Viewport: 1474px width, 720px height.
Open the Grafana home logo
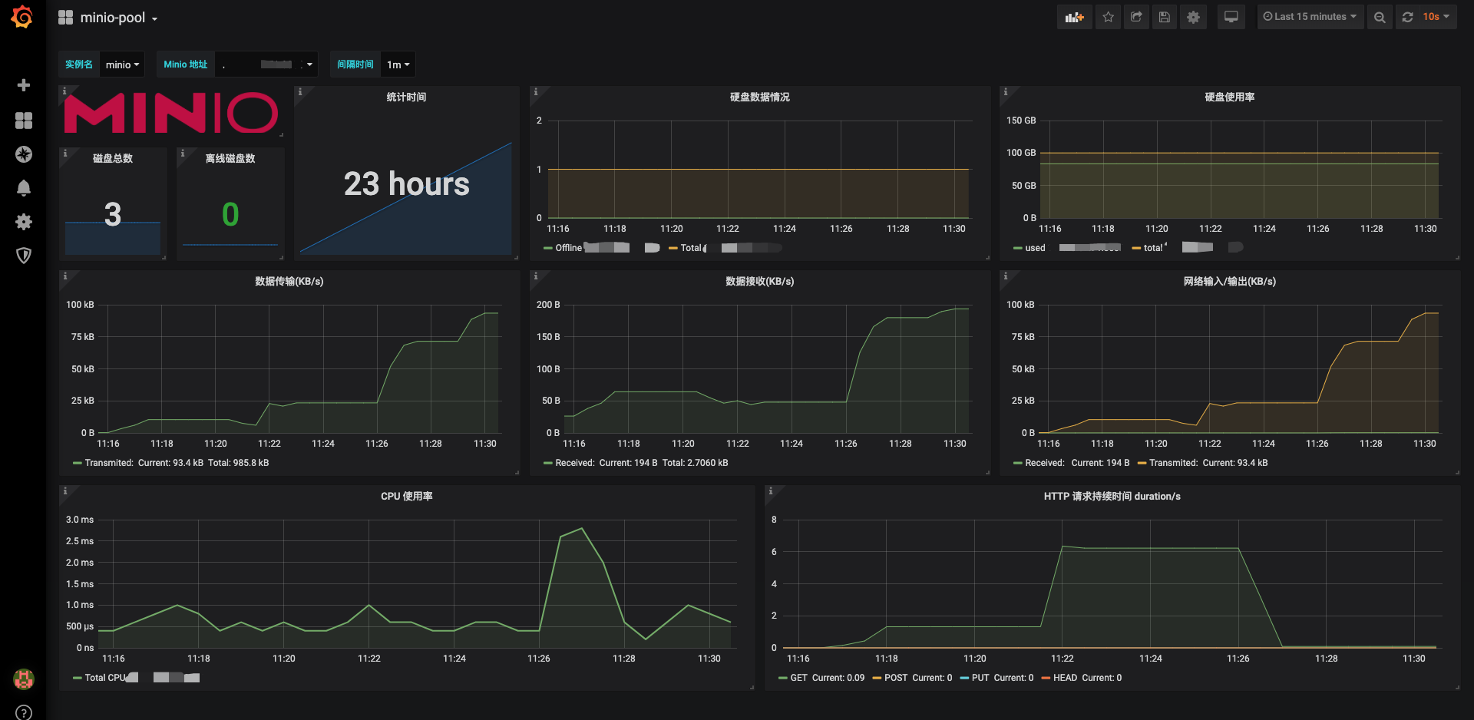point(23,17)
